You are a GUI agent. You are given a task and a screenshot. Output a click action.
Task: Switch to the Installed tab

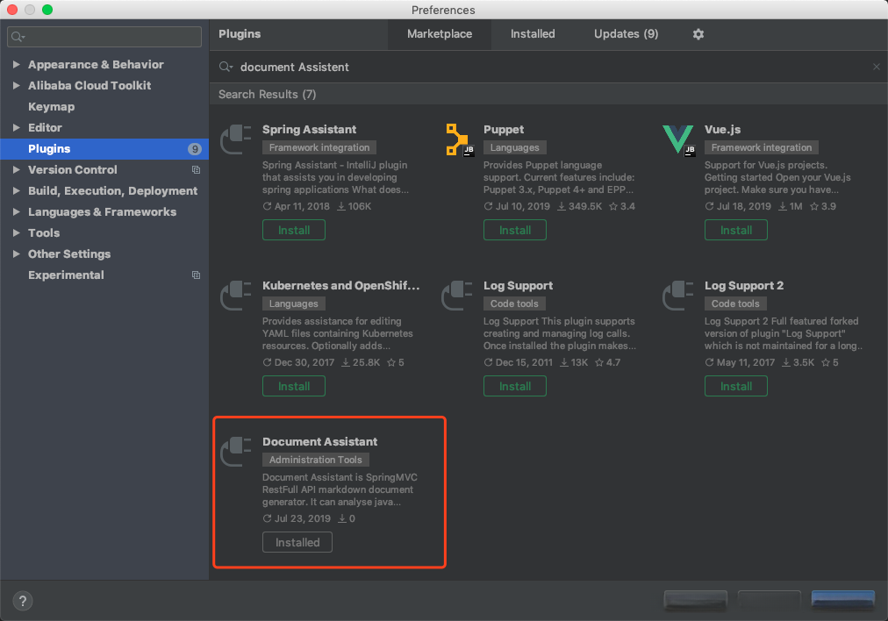(x=533, y=34)
